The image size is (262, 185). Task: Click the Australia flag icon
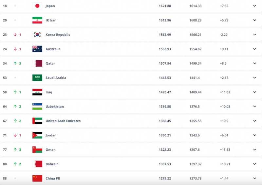click(37, 49)
